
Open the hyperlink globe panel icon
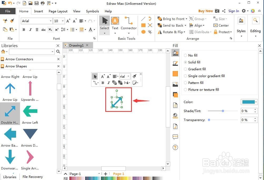(x=175, y=116)
